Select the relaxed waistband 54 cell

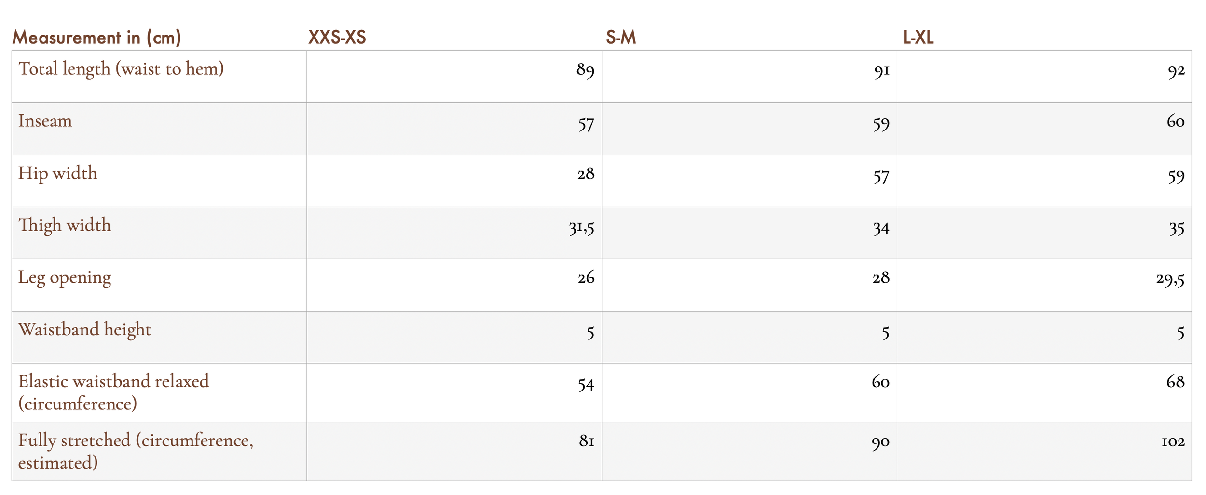tap(454, 393)
